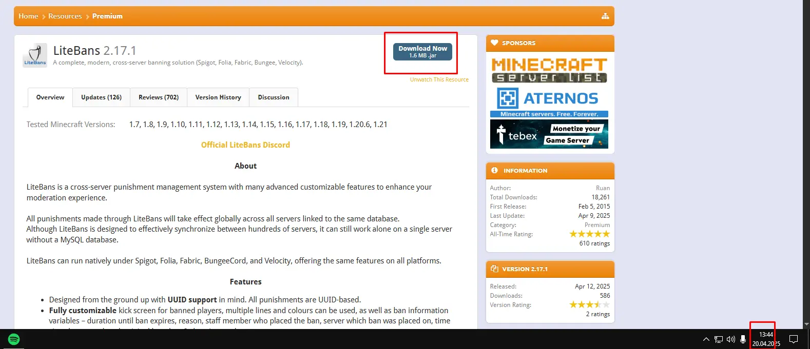Click the Tested Minecraft Versions label
Image resolution: width=810 pixels, height=349 pixels.
tap(71, 125)
